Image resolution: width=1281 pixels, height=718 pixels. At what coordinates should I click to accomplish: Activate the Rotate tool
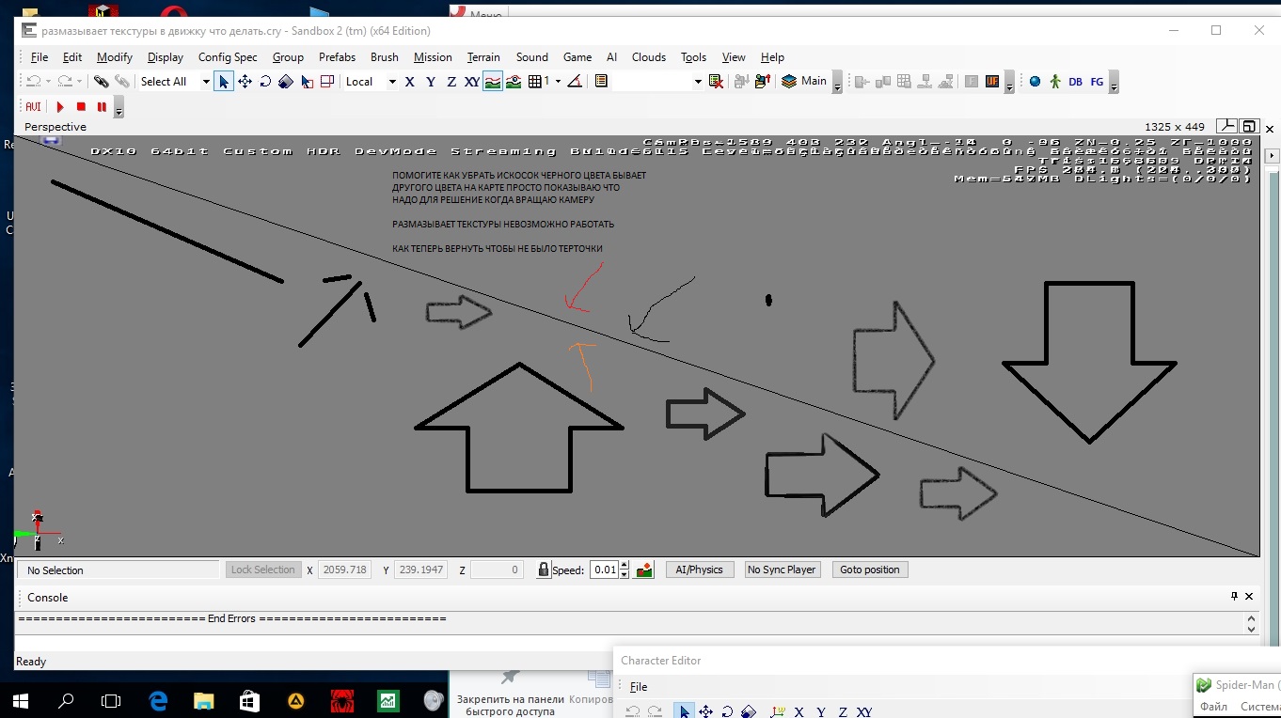tap(265, 82)
